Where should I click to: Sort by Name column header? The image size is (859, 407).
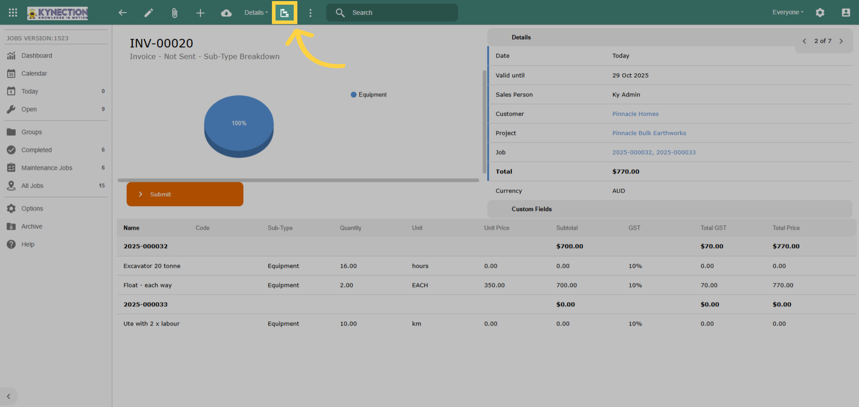coord(131,228)
